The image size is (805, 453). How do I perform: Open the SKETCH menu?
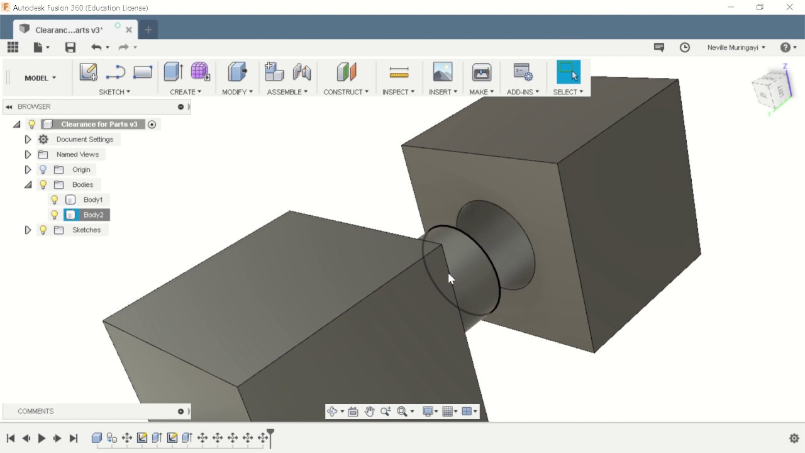[x=114, y=92]
